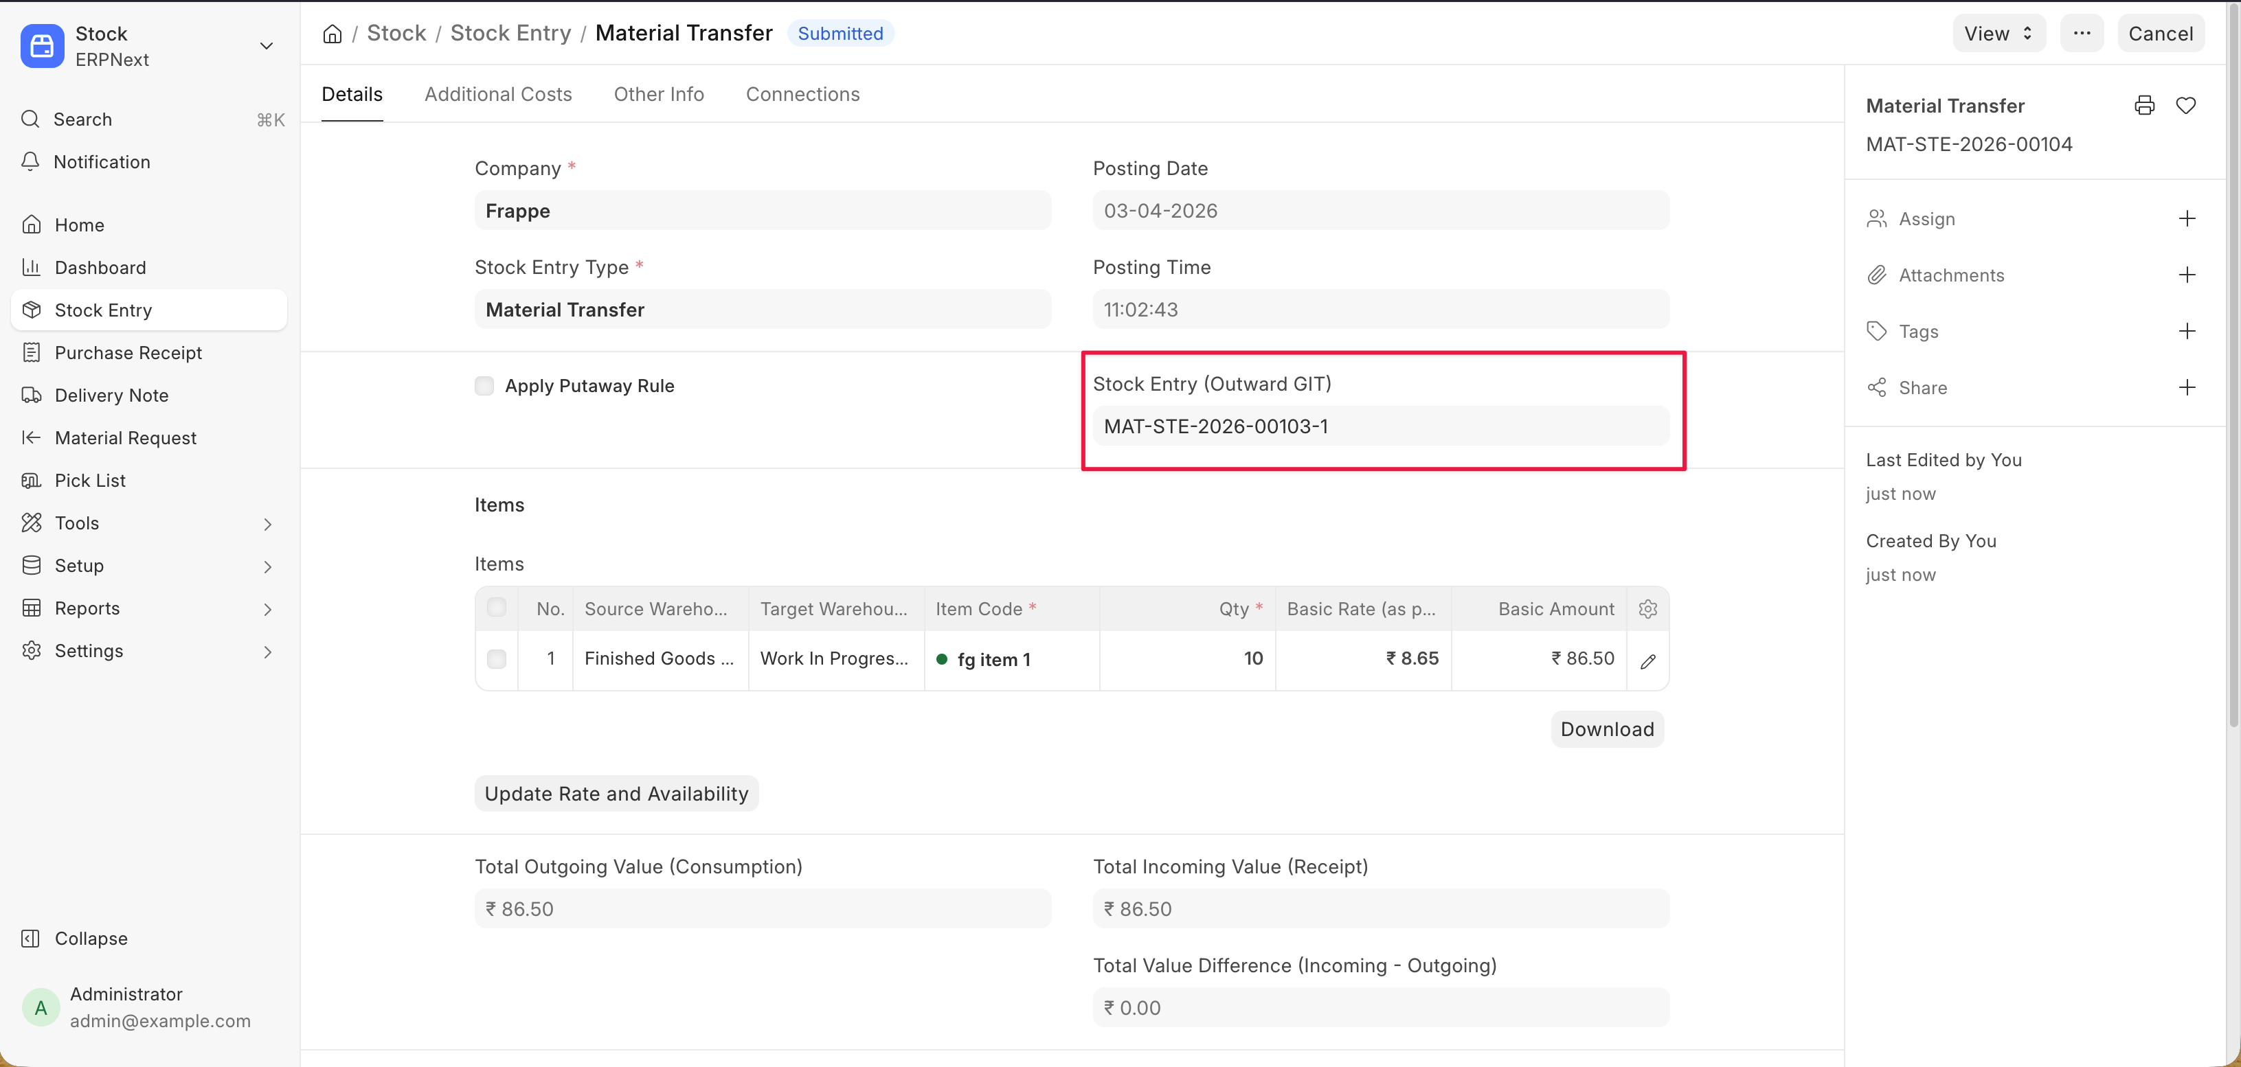Open the View dropdown
Image resolution: width=2241 pixels, height=1067 pixels.
click(1997, 33)
